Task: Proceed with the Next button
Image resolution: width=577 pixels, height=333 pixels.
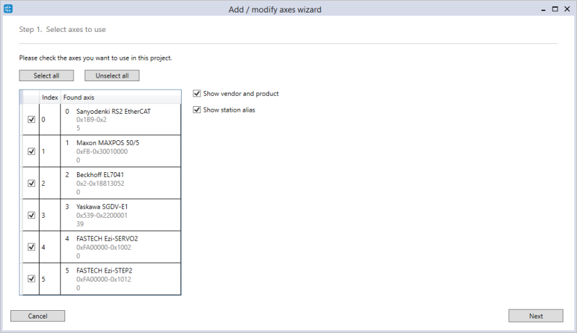Action: pos(536,316)
